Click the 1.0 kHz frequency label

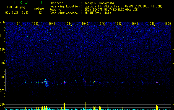[x=2, y=50]
